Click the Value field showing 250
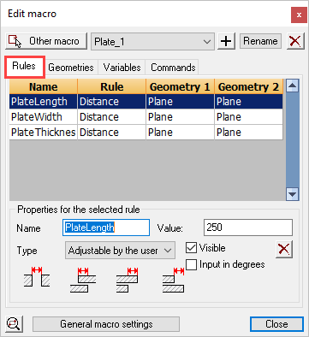 248,228
